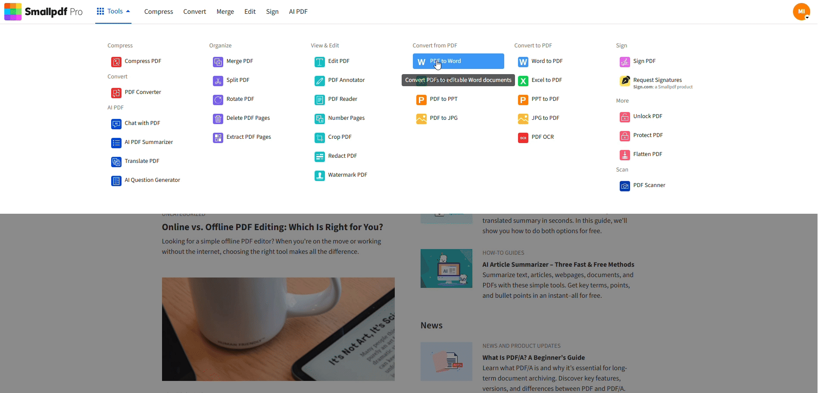Image resolution: width=824 pixels, height=393 pixels.
Task: Open the PDF Scanner tool
Action: pos(649,185)
